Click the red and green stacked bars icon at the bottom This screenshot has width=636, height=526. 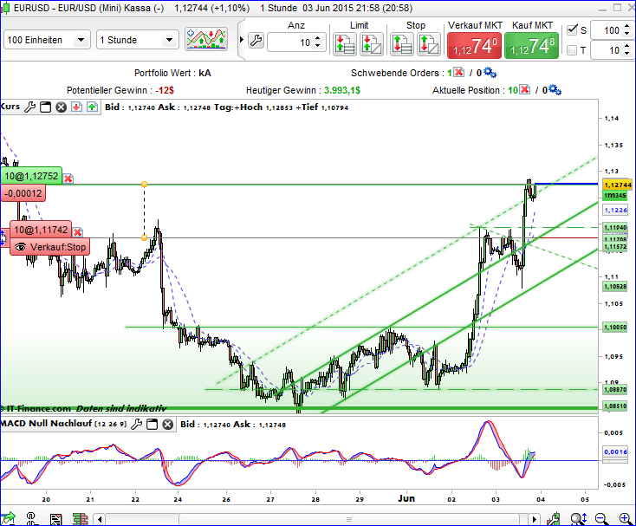pos(81,519)
